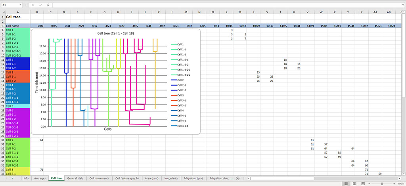Select Normal view icon in status bar

pos(346,183)
